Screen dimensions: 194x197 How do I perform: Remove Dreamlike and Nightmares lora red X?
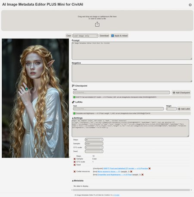point(142,175)
